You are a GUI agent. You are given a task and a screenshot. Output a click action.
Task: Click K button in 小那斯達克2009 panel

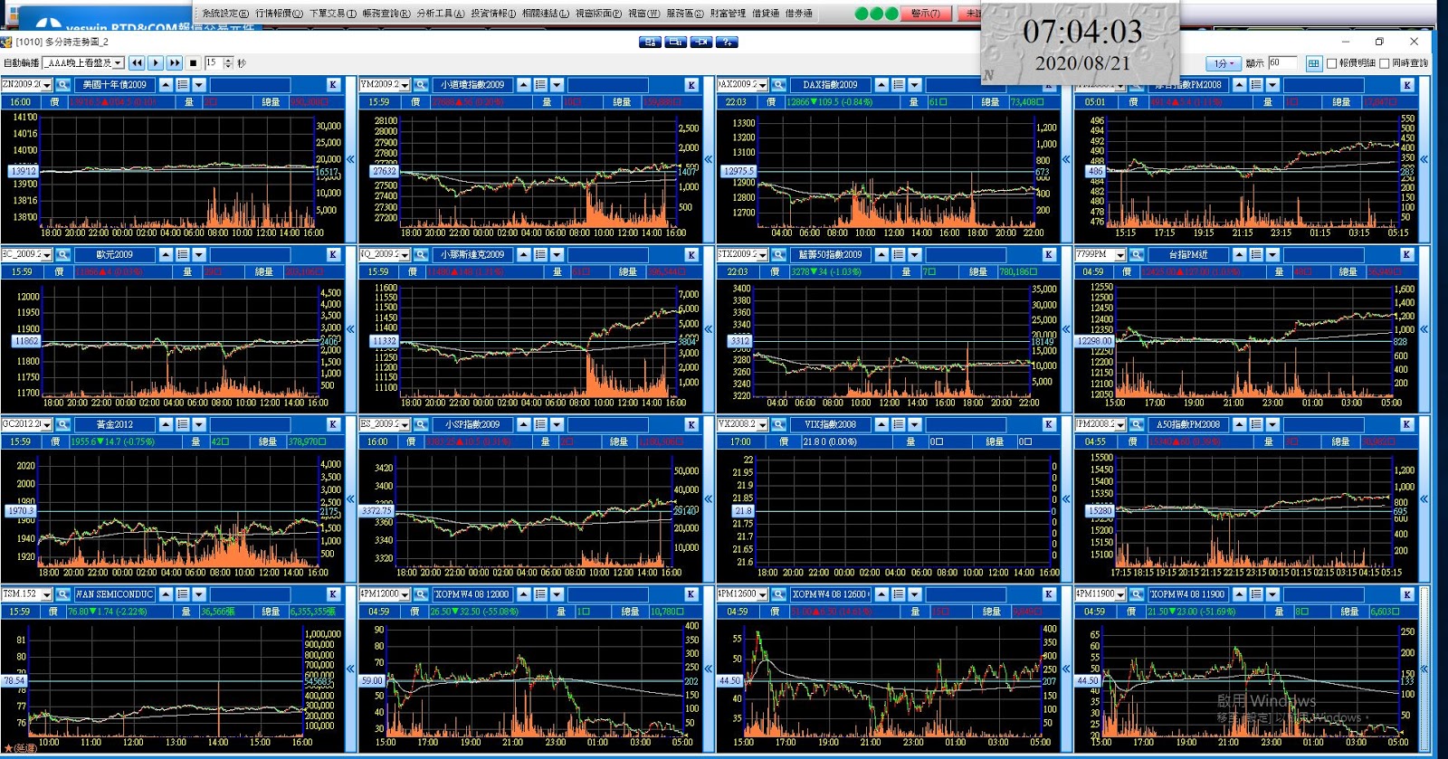pyautogui.click(x=691, y=255)
